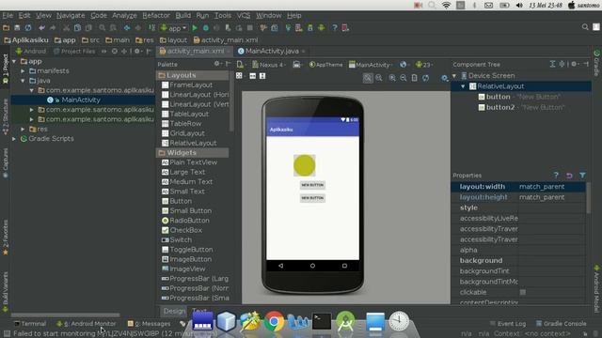This screenshot has width=602, height=338.
Task: Click the Cut scissors icon
Action: pos(66,27)
